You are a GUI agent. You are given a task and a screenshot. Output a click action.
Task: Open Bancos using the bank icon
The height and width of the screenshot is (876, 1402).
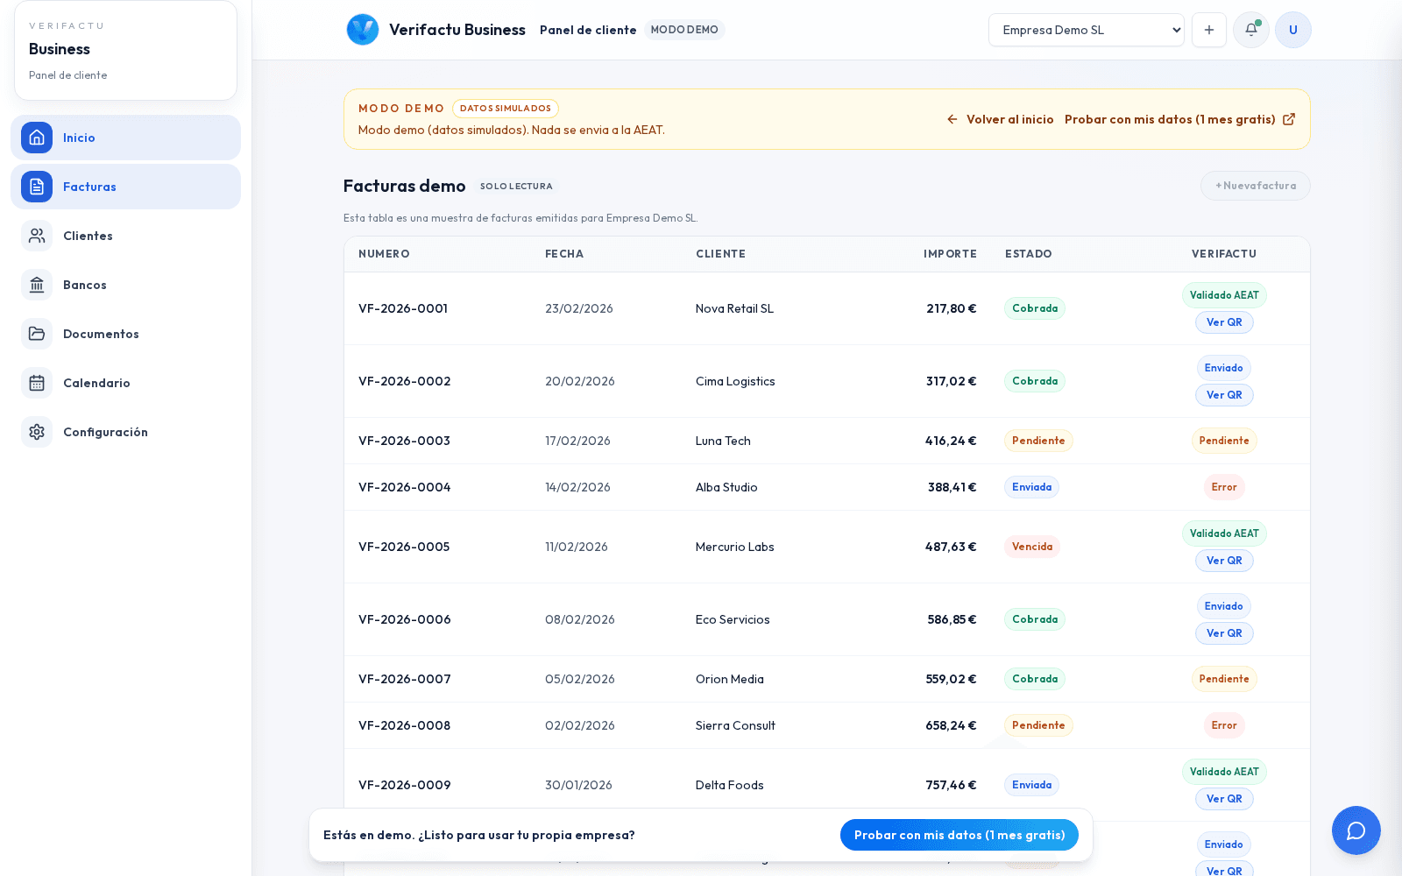coord(37,285)
